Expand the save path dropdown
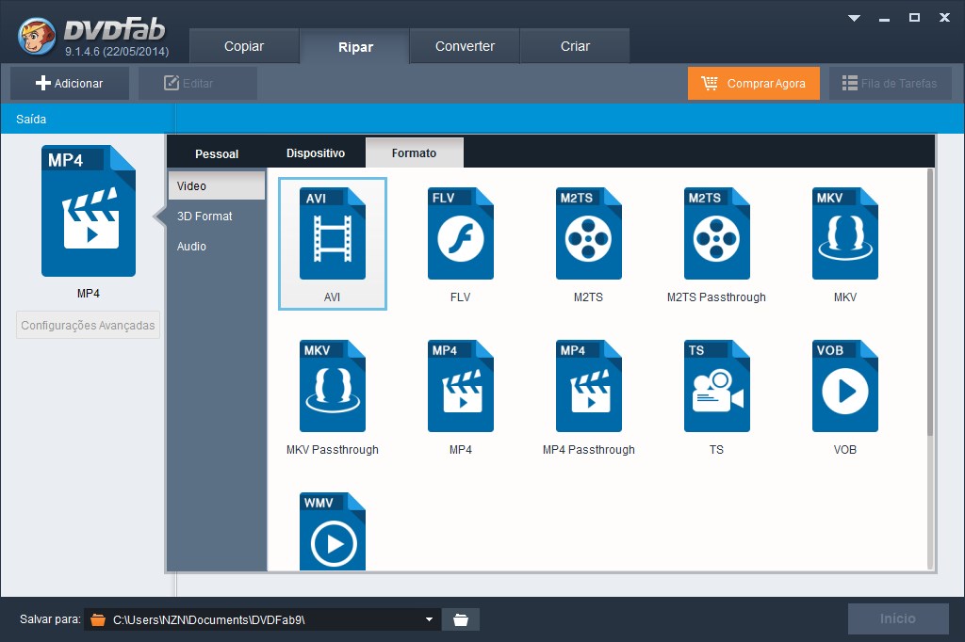 click(429, 619)
